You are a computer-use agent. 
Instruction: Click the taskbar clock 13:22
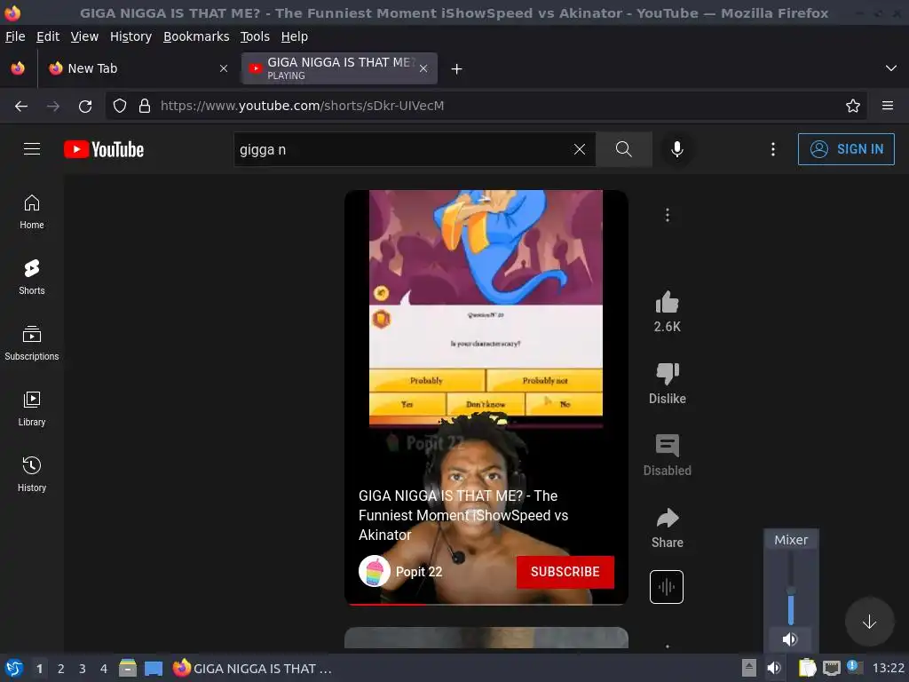point(888,668)
